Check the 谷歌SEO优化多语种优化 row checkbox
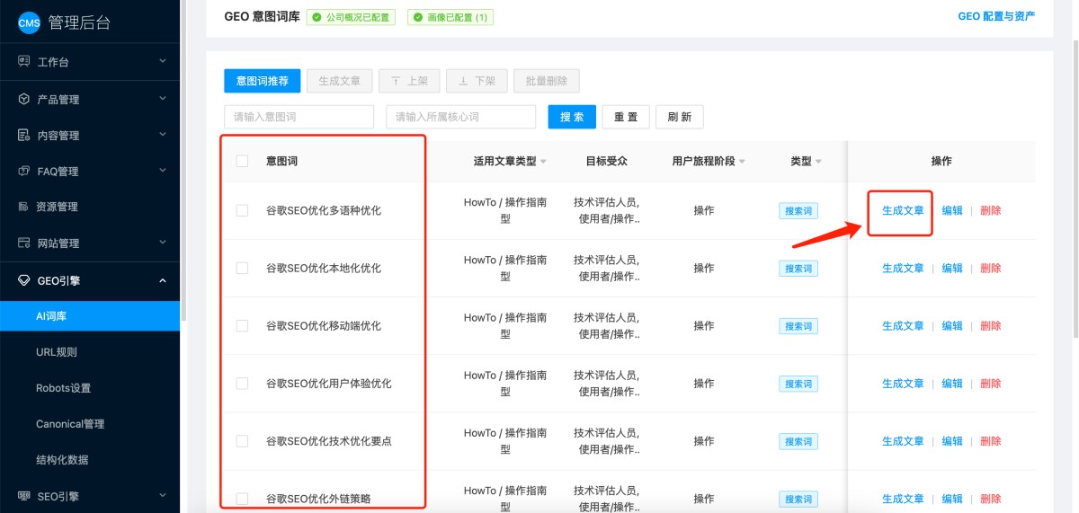 coord(242,210)
